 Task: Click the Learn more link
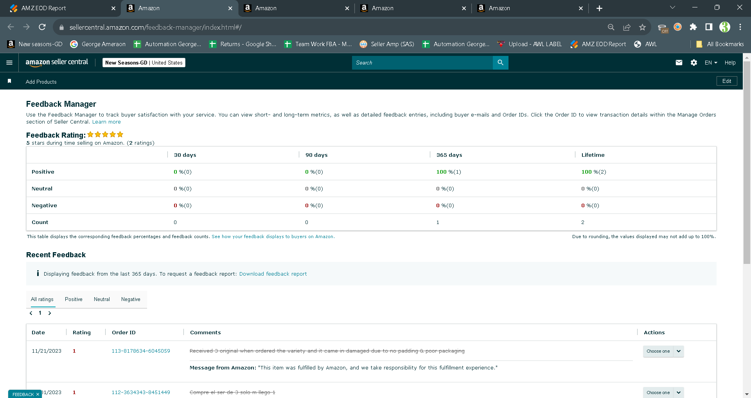click(x=106, y=122)
